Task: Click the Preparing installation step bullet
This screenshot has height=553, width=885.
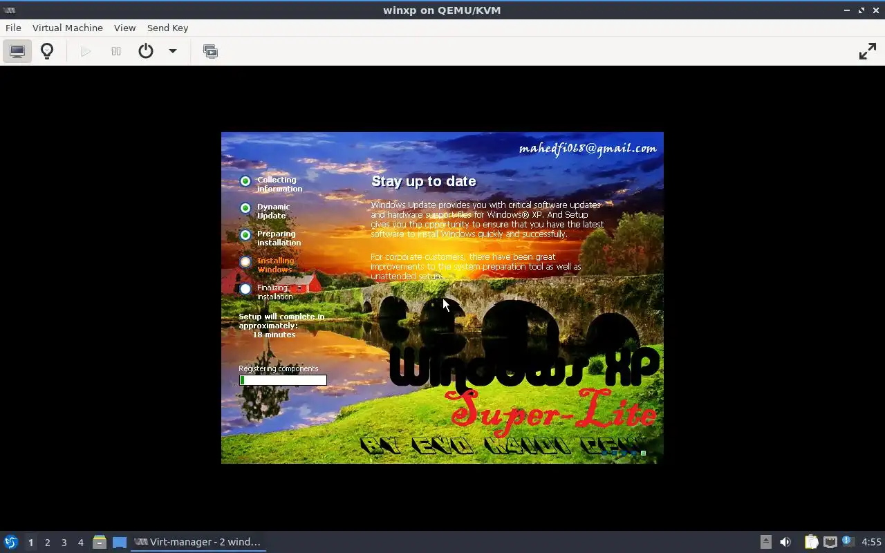Action: 245,235
